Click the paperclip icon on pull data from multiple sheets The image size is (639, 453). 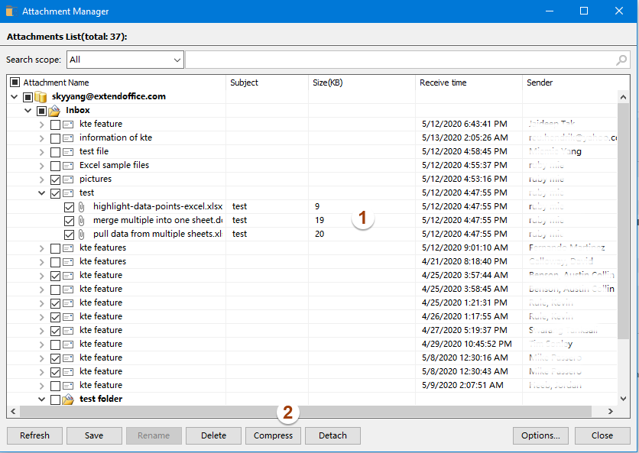81,234
